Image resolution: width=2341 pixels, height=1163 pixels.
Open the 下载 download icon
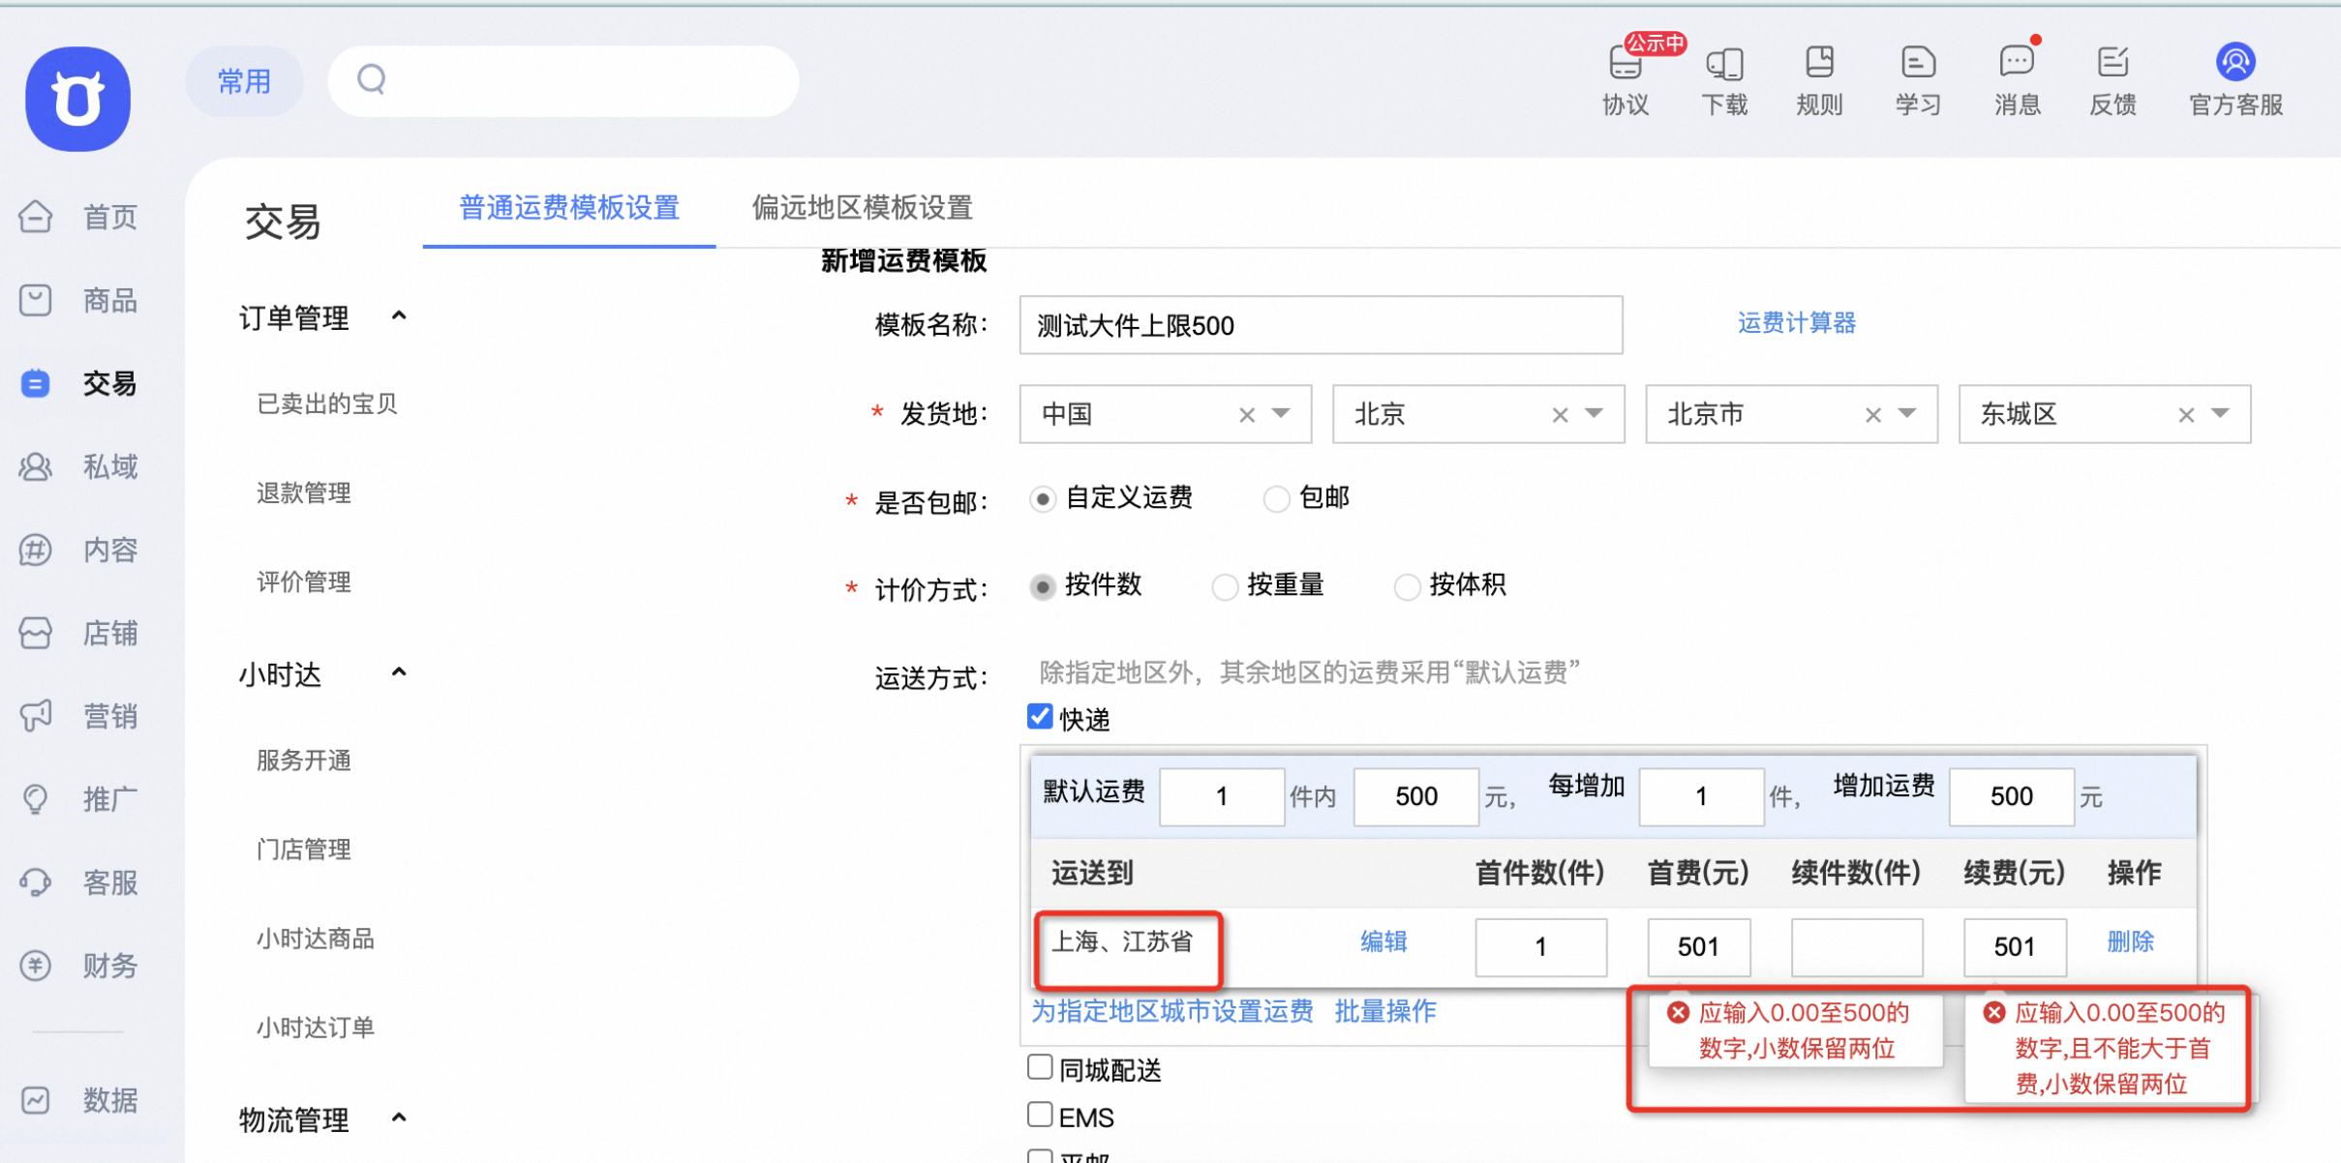(x=1724, y=63)
